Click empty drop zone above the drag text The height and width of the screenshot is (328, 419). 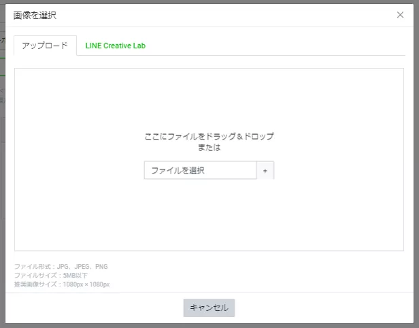[209, 95]
